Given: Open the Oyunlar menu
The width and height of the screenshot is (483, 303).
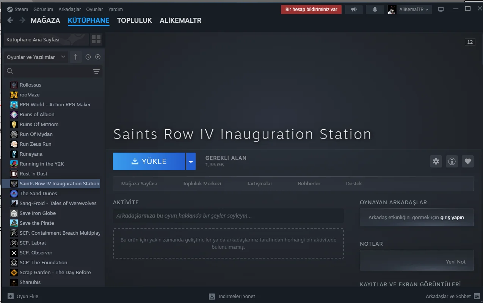Looking at the screenshot, I should pos(94,9).
